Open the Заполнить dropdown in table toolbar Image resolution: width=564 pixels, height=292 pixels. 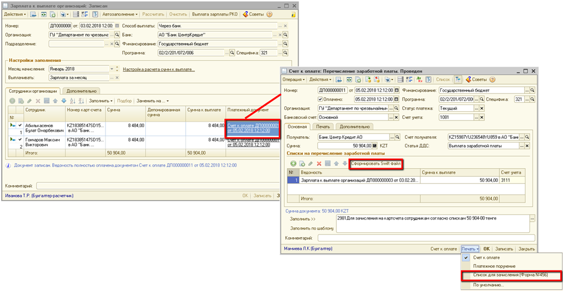coord(102,101)
